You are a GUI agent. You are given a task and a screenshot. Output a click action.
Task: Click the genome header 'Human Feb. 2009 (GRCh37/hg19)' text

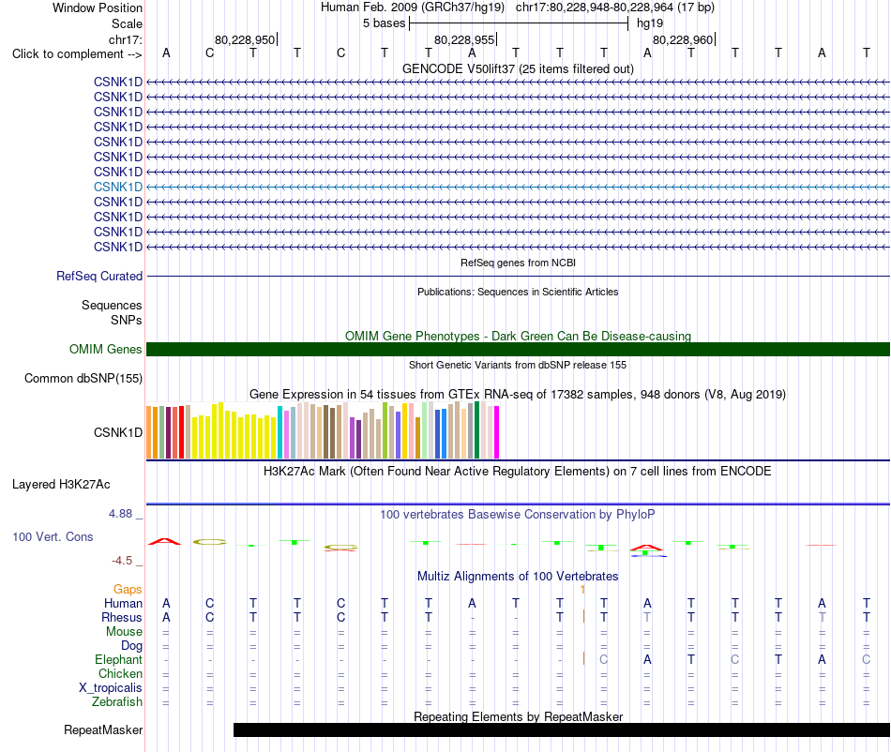click(x=413, y=8)
